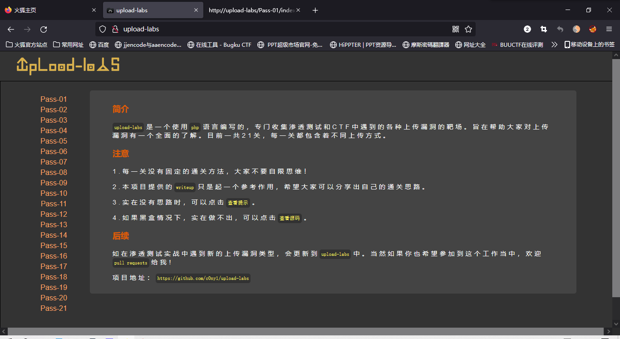Click the insecure connection lock icon
Screen dimensions: 620x339
coord(115,29)
